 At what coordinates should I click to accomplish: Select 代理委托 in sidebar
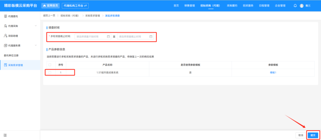coord(20,16)
